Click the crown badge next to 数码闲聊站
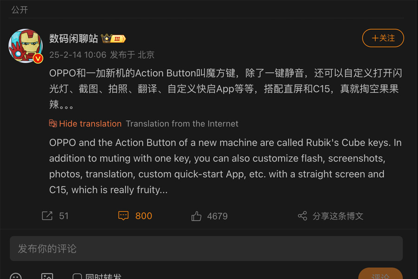 point(106,38)
